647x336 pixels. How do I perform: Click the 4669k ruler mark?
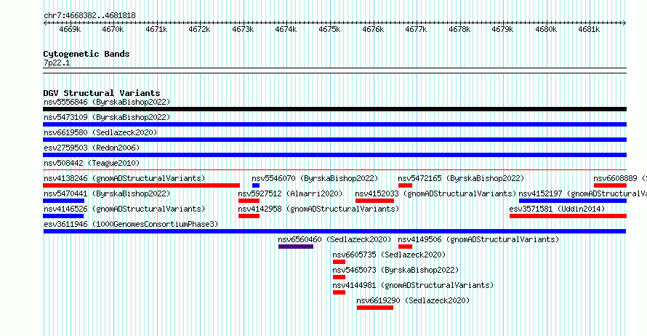(x=70, y=29)
